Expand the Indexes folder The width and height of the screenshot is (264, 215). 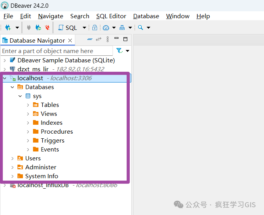pos(28,123)
